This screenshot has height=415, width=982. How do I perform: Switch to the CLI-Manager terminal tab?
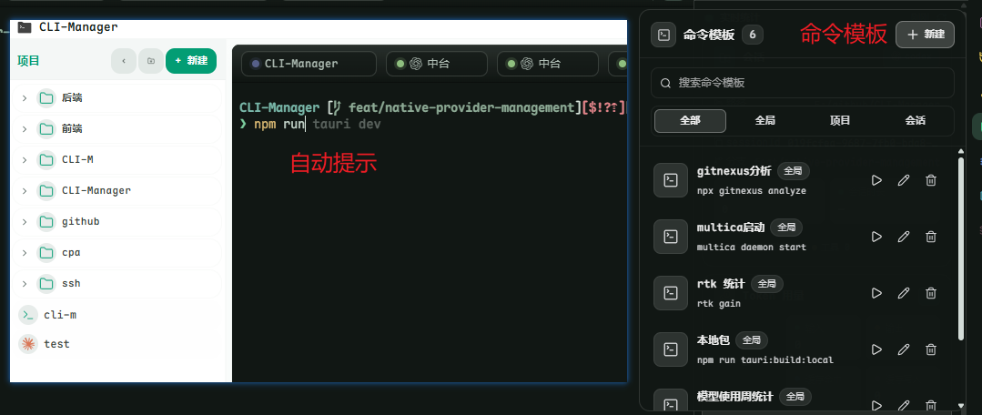pyautogui.click(x=309, y=64)
